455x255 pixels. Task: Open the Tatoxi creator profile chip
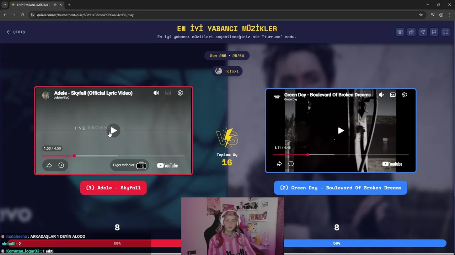(x=227, y=71)
